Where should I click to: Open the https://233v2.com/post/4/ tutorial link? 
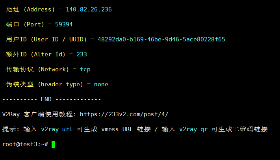click(x=124, y=114)
